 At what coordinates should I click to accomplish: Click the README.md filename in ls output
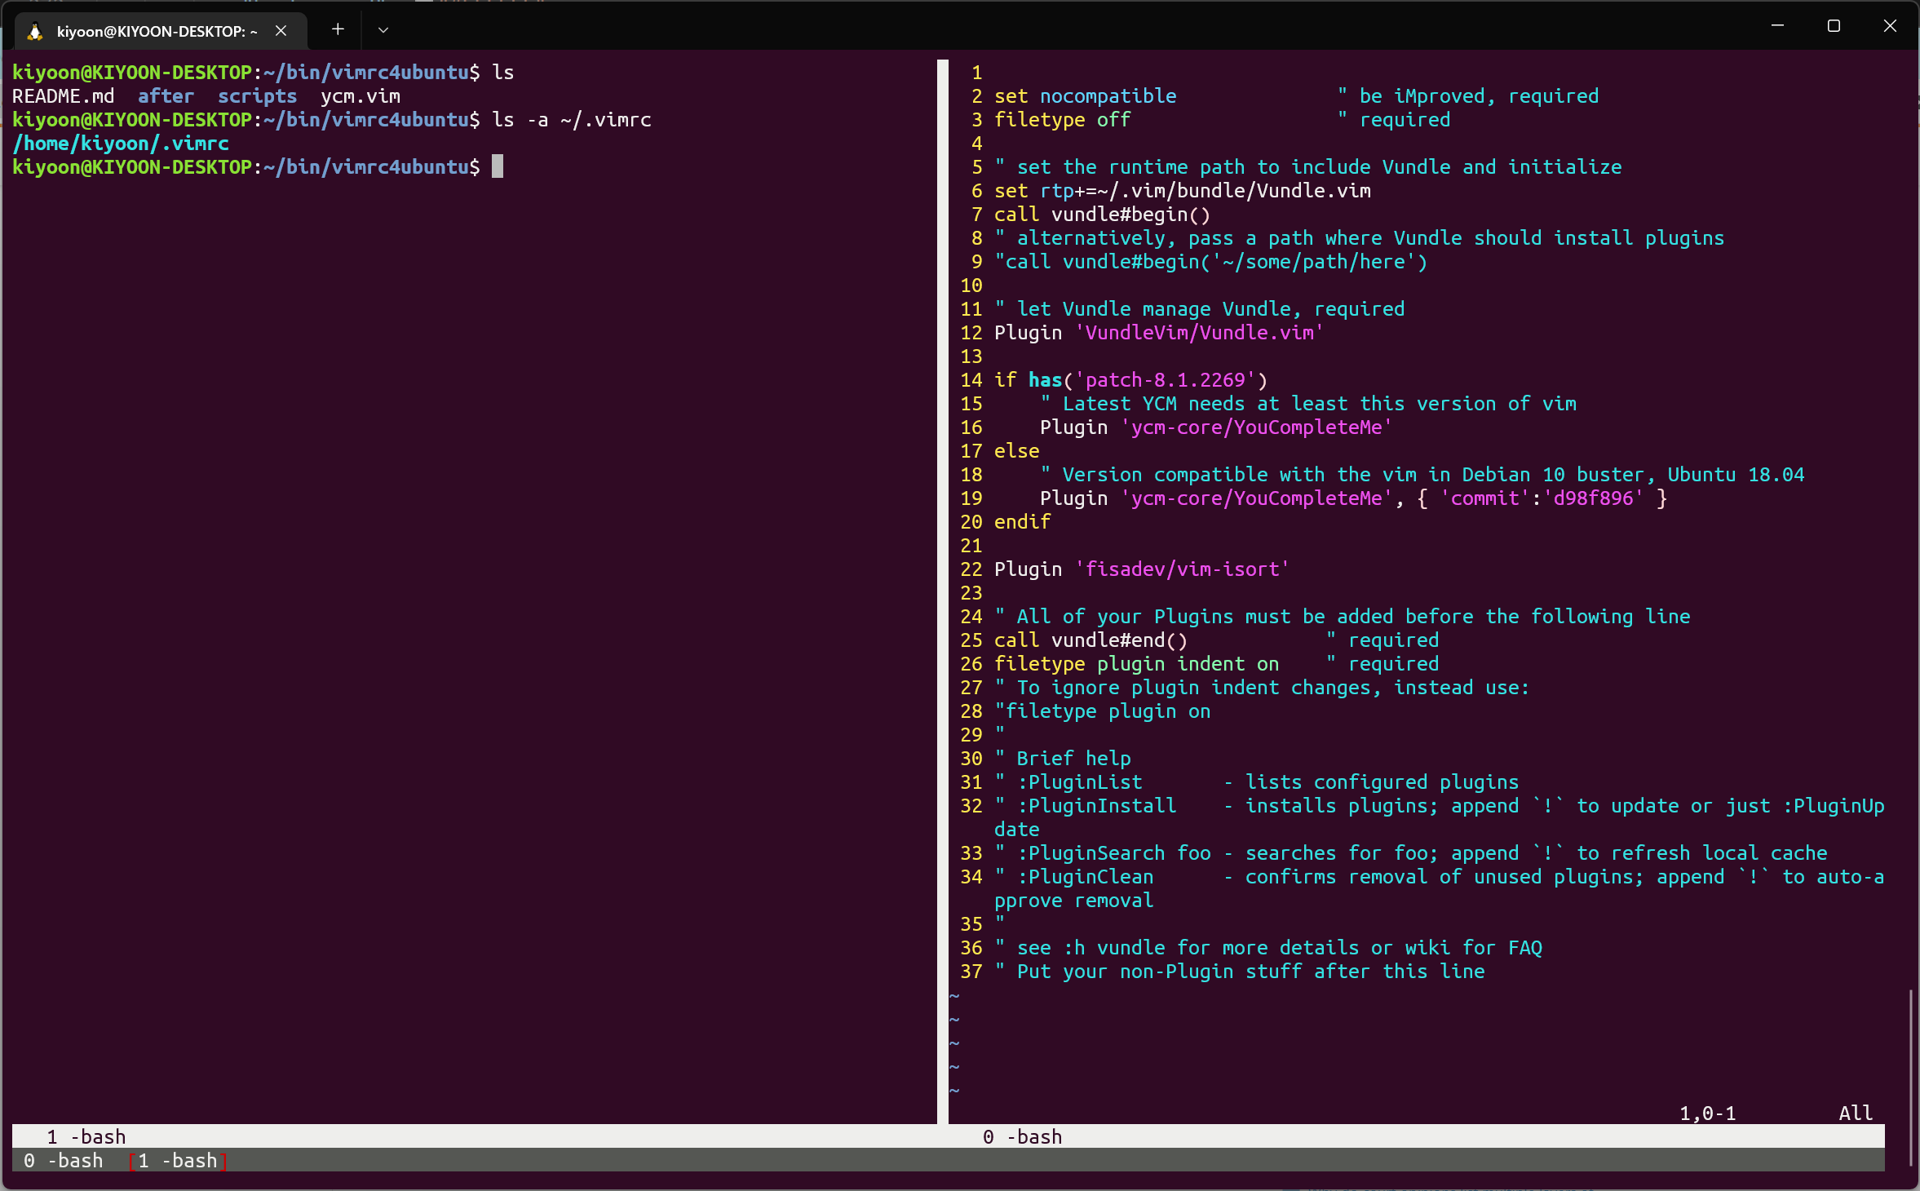point(63,95)
